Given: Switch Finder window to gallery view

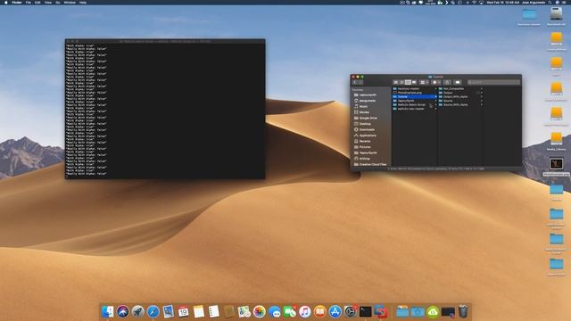Looking at the screenshot, I should [x=414, y=82].
